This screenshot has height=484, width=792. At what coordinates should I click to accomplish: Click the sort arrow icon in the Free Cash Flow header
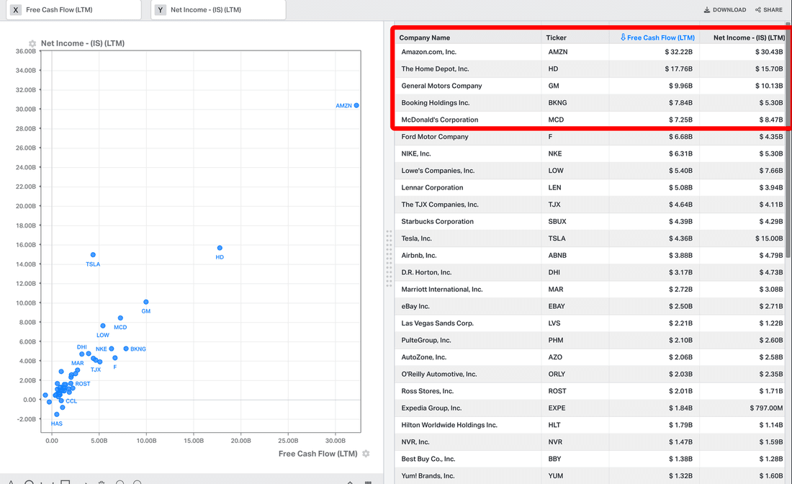tap(623, 37)
